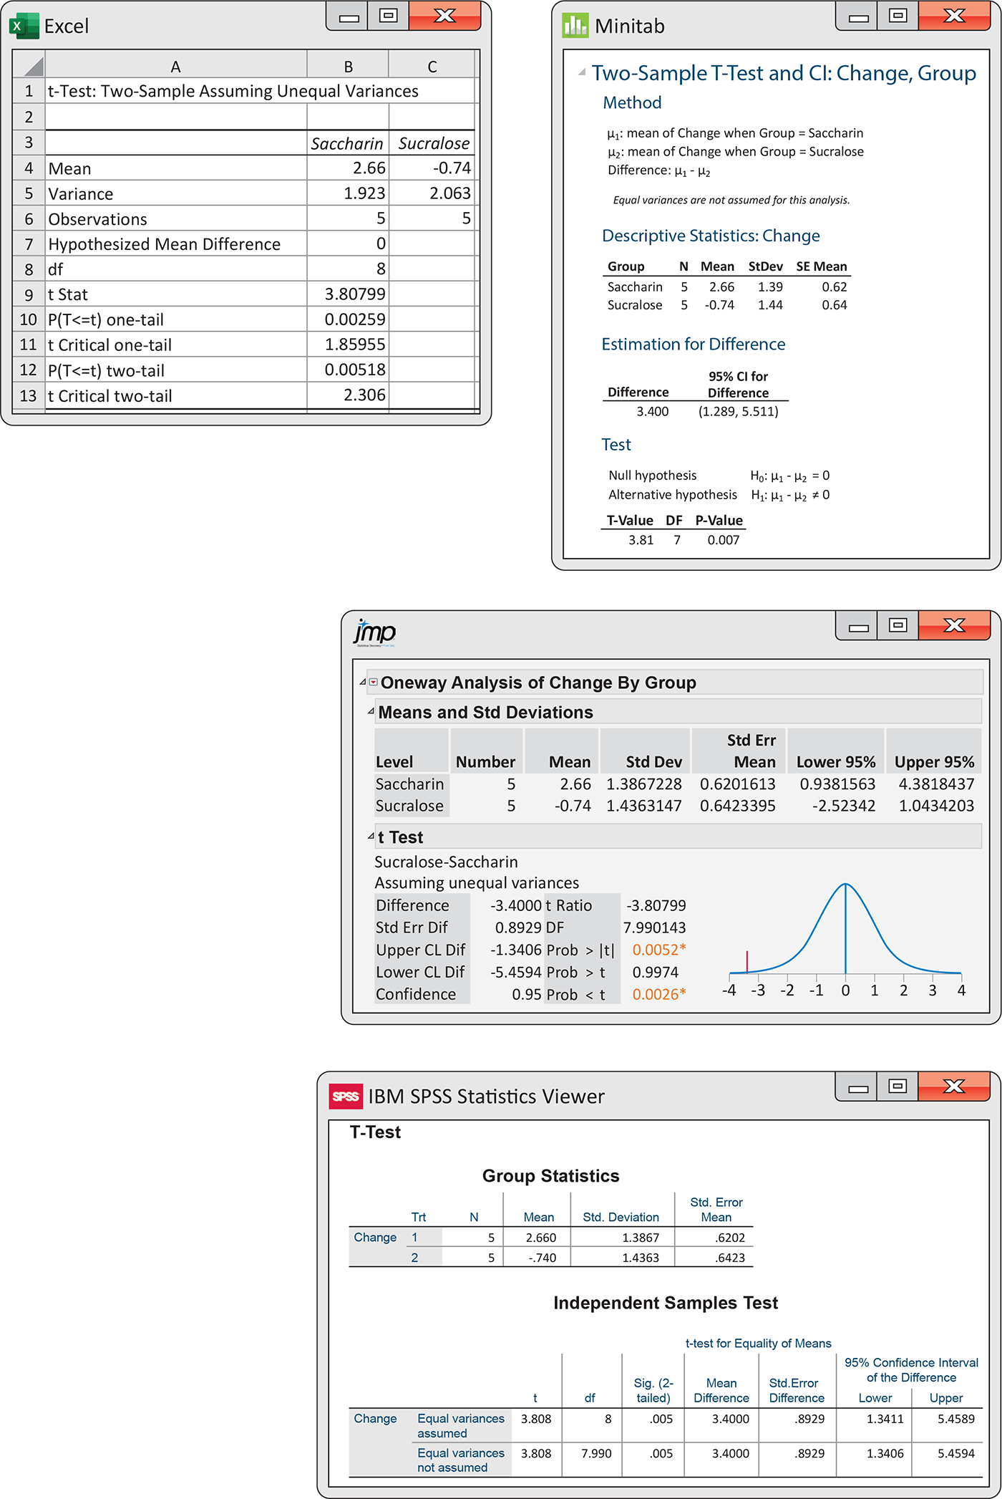Screen dimensions: 1002x1499
Task: Click cell with t-Test title text
Action: click(x=233, y=91)
